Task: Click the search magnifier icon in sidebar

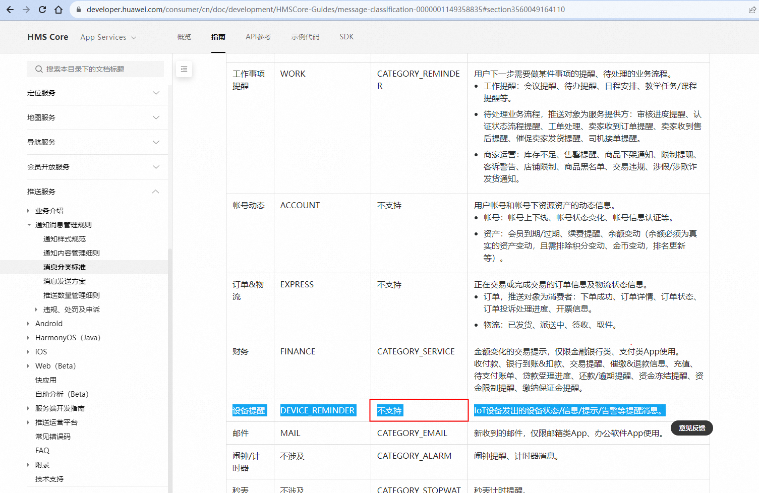Action: (39, 69)
